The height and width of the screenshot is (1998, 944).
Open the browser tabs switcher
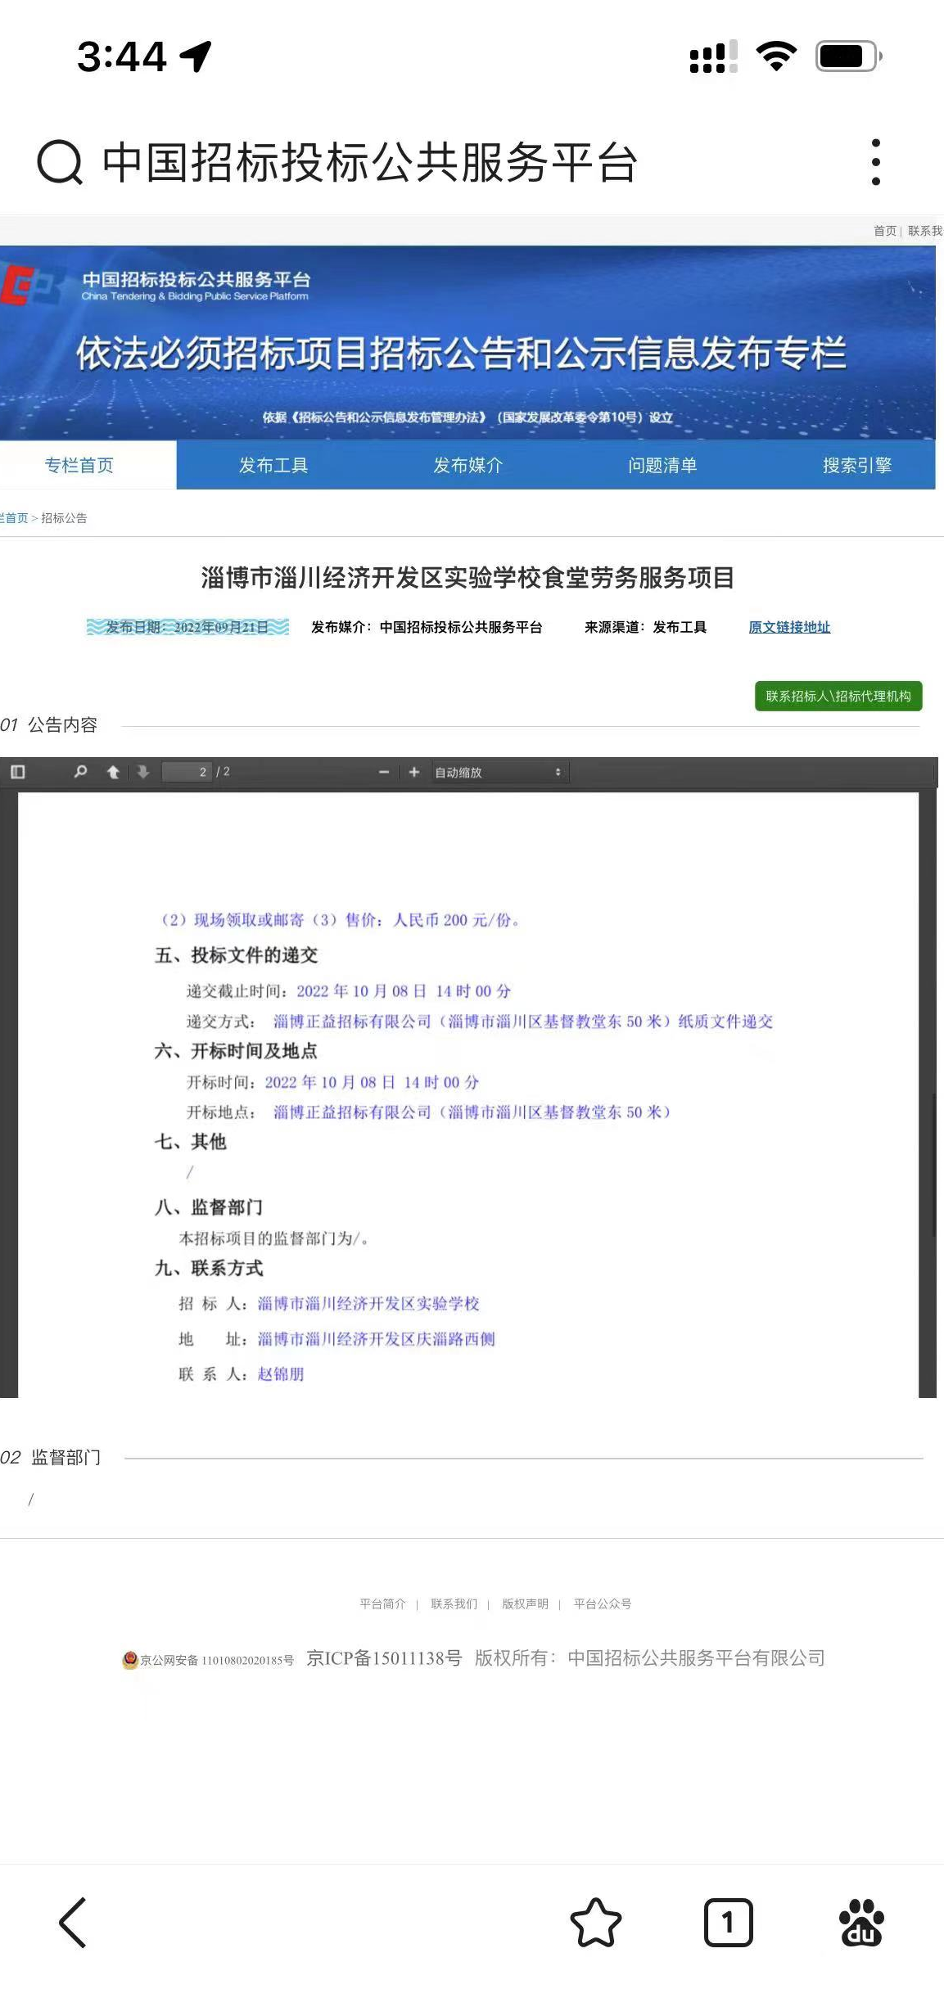[728, 1923]
